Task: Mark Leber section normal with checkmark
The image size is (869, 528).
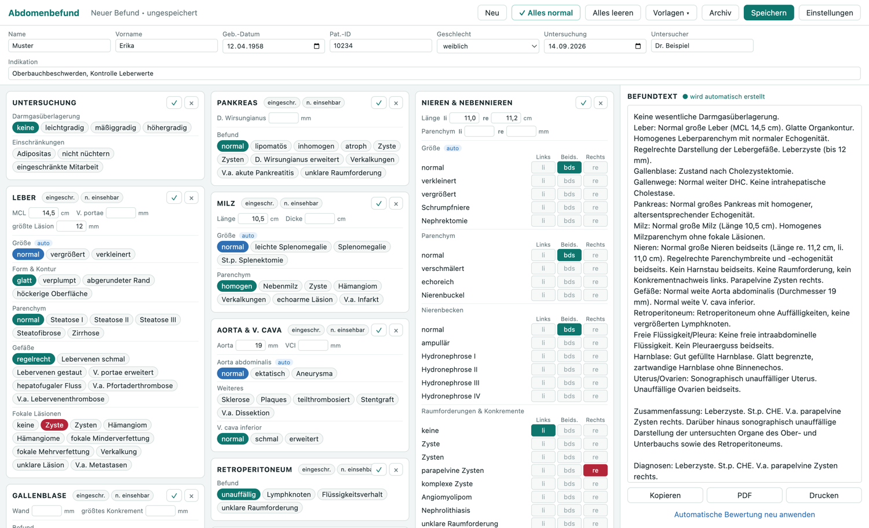Action: 174,198
